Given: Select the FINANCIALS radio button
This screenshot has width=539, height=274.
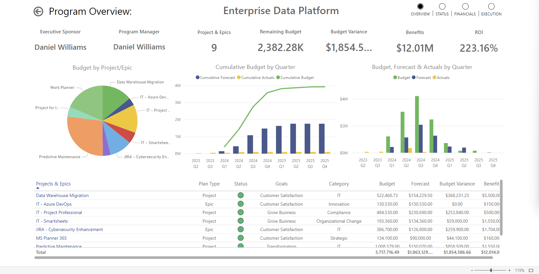Looking at the screenshot, I should point(465,7).
